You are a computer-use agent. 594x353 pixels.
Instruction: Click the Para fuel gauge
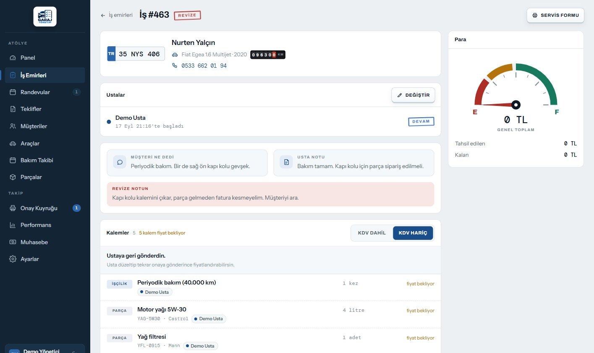[516, 89]
